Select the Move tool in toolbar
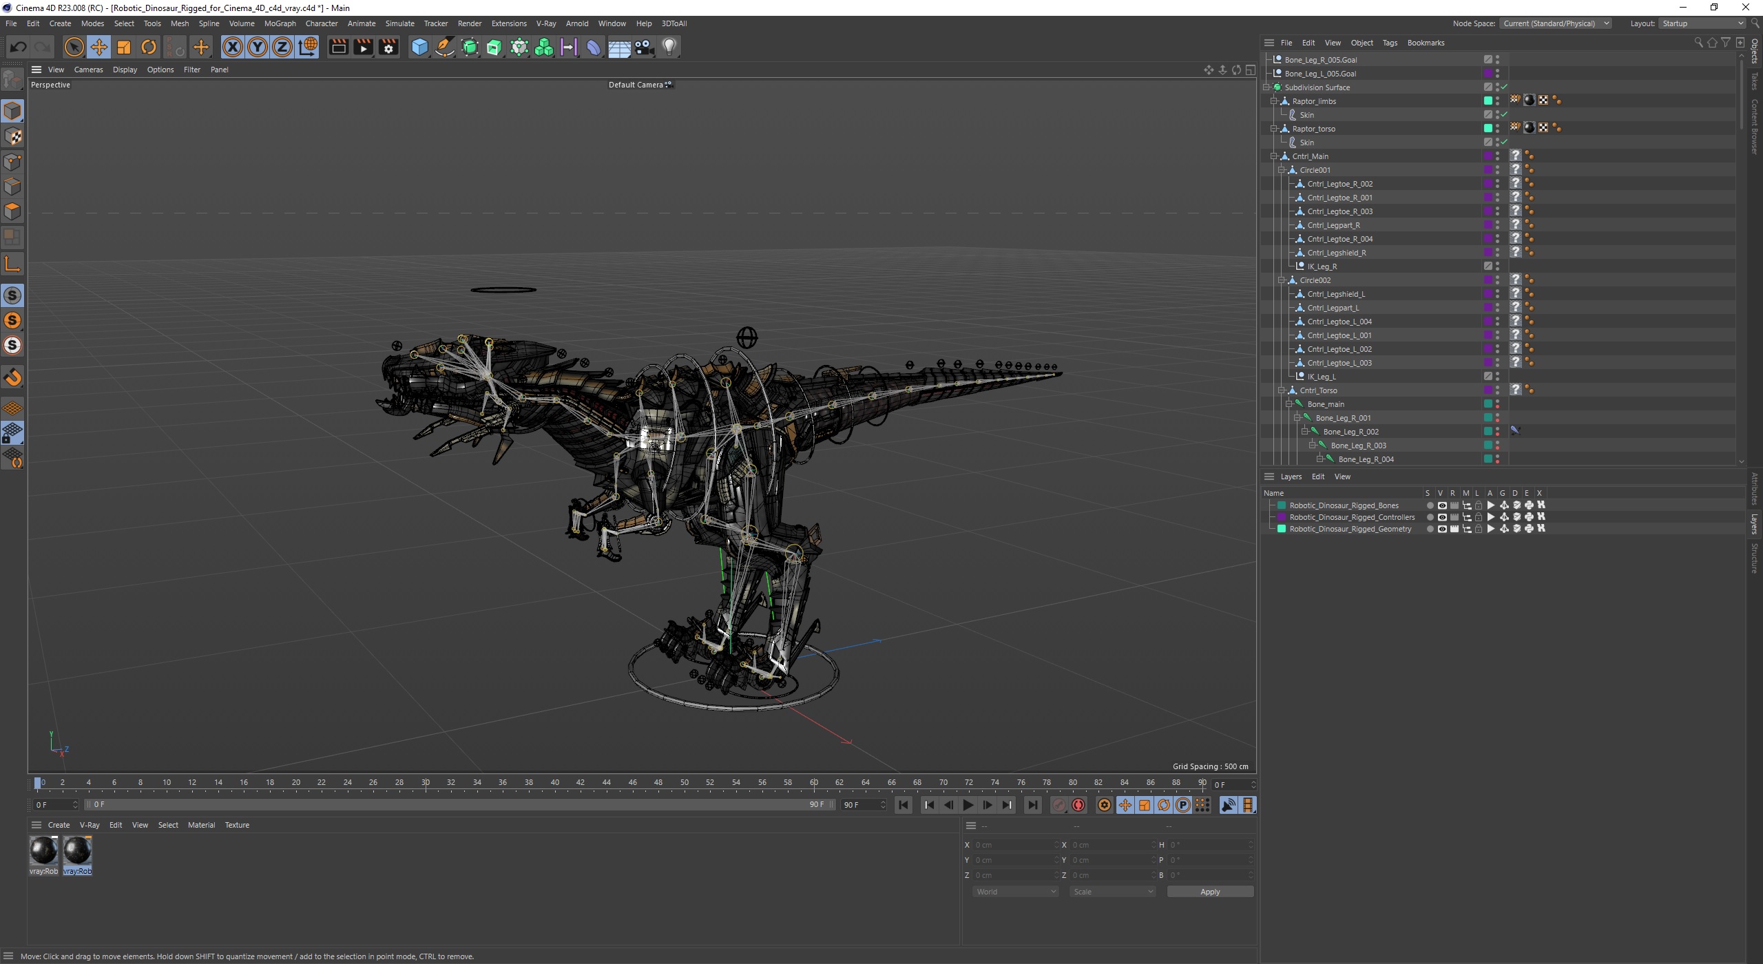The width and height of the screenshot is (1763, 964). [98, 46]
